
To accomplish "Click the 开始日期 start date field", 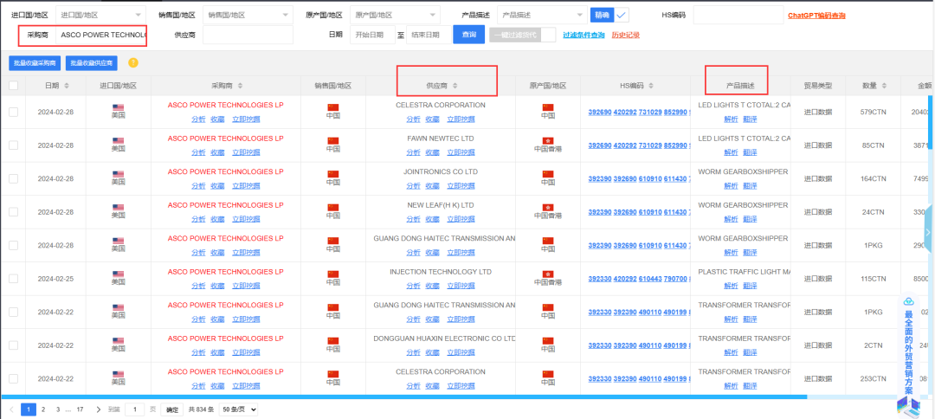I will coord(372,35).
